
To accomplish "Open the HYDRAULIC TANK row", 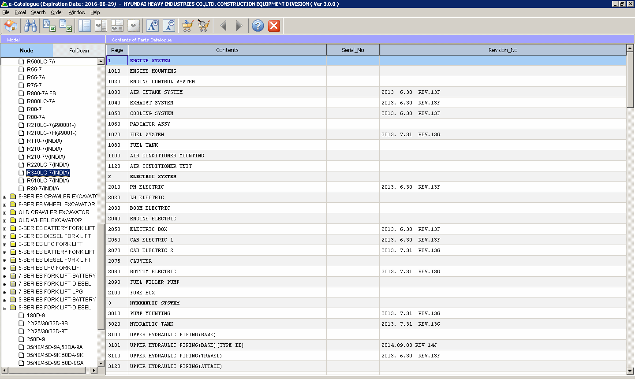I will (x=366, y=324).
